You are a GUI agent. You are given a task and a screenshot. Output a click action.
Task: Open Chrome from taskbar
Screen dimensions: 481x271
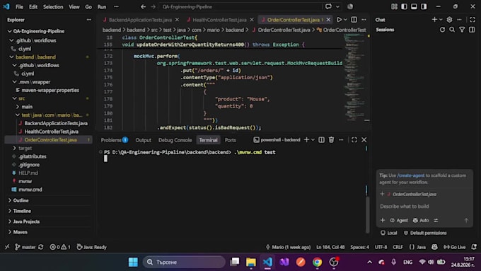[x=317, y=262]
